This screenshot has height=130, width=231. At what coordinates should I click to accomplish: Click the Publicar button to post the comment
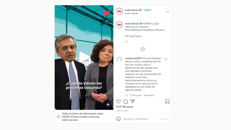click(x=164, y=119)
